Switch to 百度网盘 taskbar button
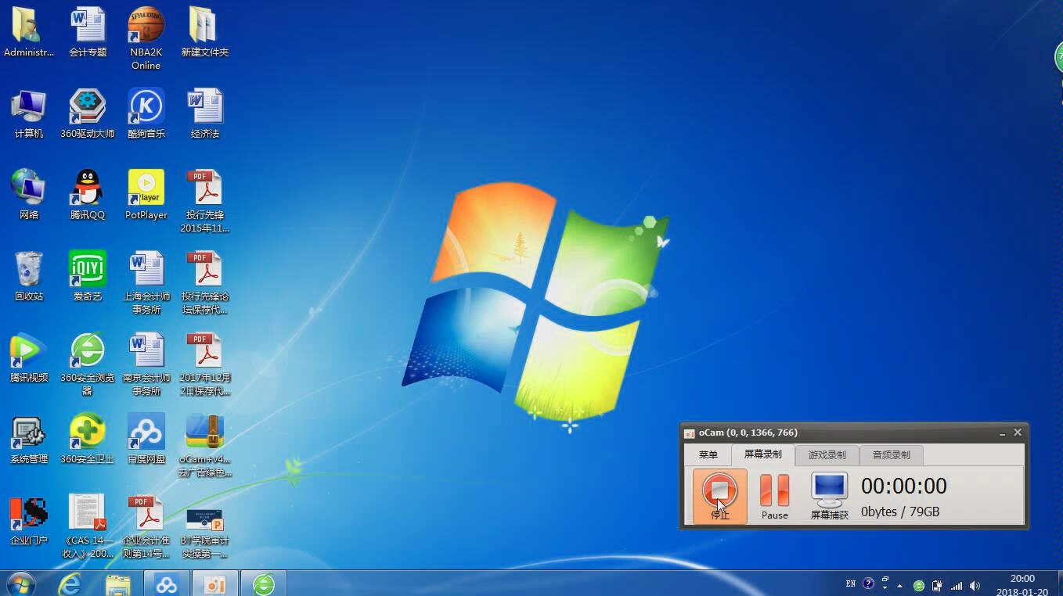Image resolution: width=1063 pixels, height=596 pixels. [167, 583]
